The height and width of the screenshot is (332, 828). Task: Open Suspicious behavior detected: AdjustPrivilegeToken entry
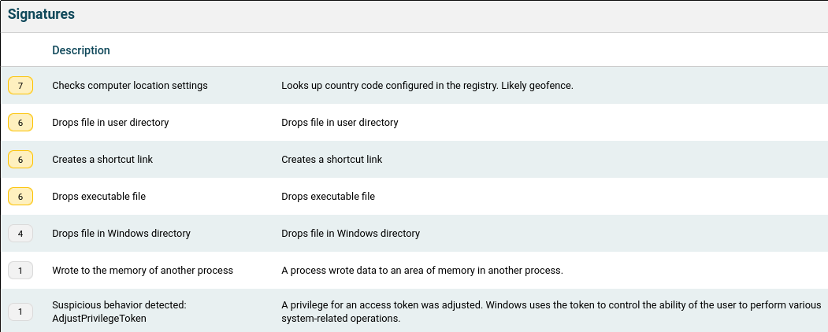pyautogui.click(x=118, y=312)
